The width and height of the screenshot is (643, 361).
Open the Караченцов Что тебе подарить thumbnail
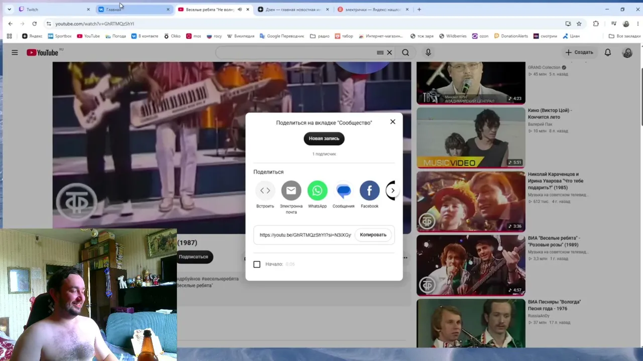(471, 202)
